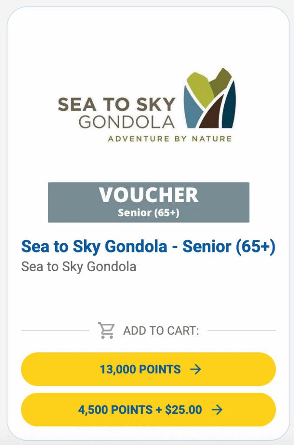Click the shopping cart icon
The image size is (294, 445).
(x=106, y=331)
